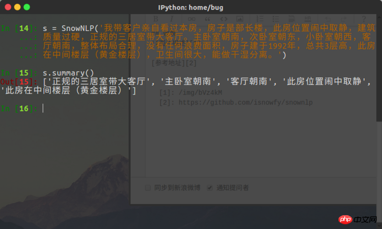Insert a link with the editor's chain icon
Screen dimensions: 382x229
191,19
